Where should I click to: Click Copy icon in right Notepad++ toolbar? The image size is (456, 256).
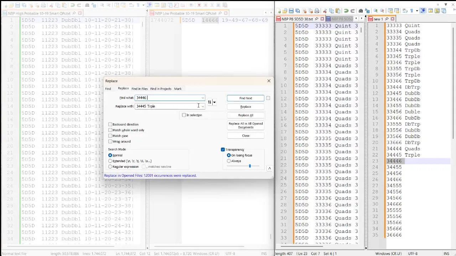[x=332, y=11]
